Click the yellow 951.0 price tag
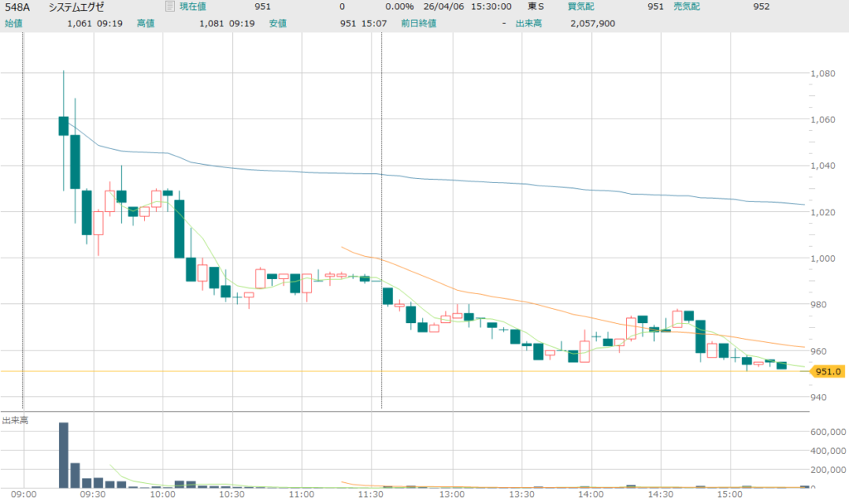 pyautogui.click(x=829, y=372)
